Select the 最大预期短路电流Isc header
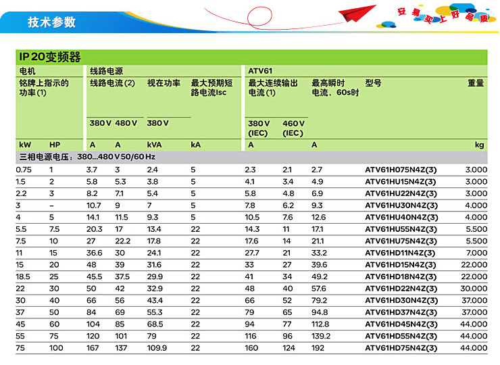 [211, 88]
